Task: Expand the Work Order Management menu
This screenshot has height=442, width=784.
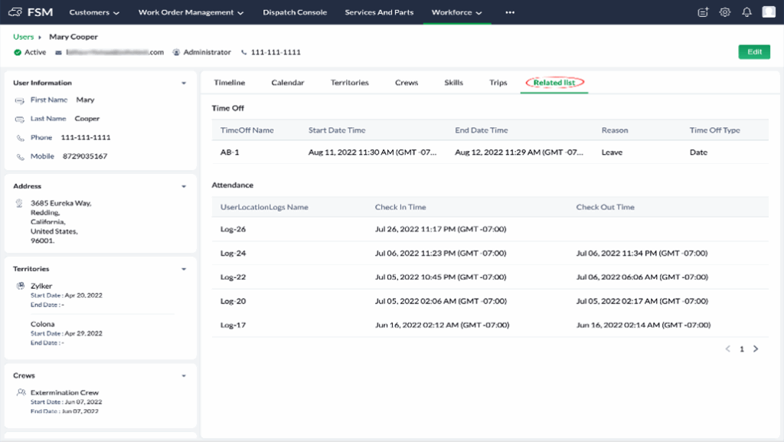Action: click(x=191, y=12)
